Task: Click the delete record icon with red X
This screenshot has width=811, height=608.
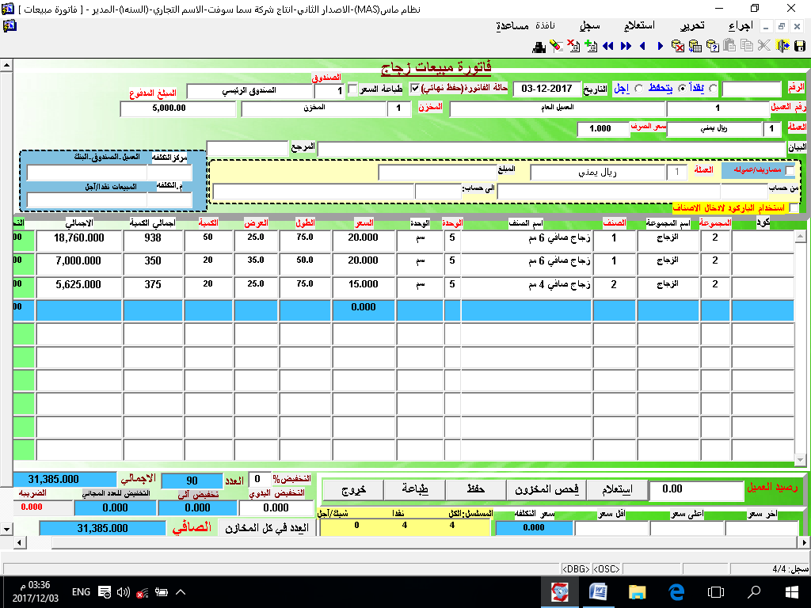Action: tap(573, 46)
